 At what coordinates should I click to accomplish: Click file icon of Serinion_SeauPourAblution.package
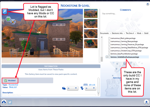point(109,54)
